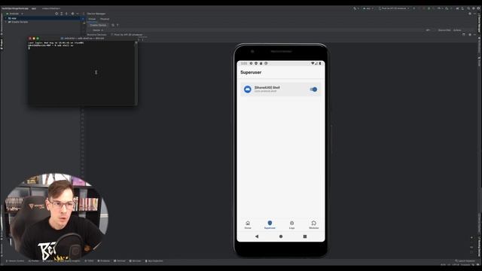Open the Layout Inspector button in status bar
The width and height of the screenshot is (482, 271).
pyautogui.click(x=465, y=261)
